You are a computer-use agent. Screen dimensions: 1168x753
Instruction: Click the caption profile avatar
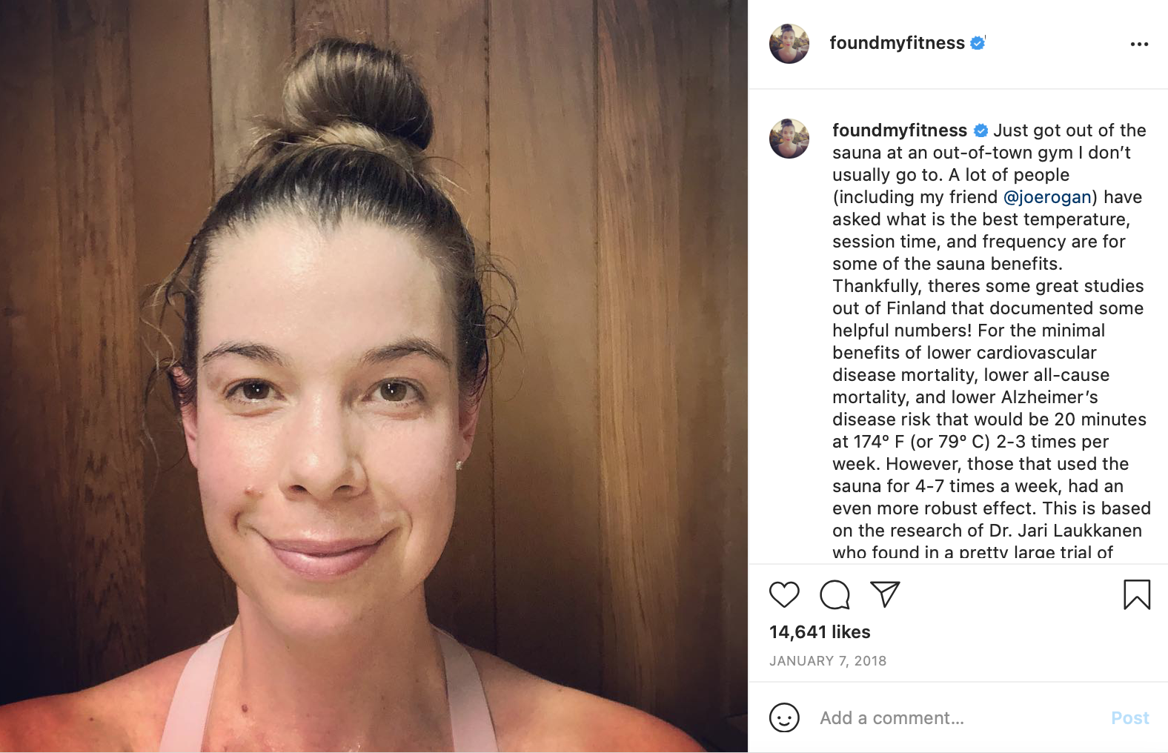[789, 139]
